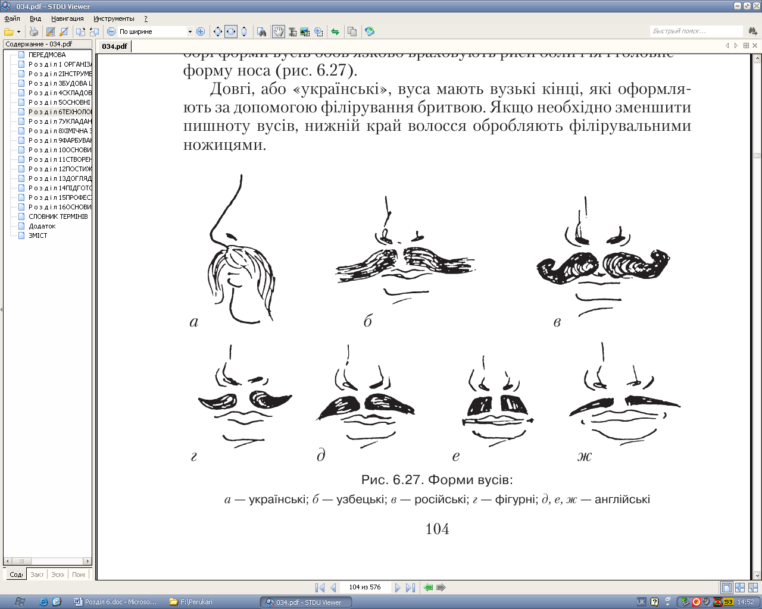
Task: Fit page height icon
Action: 243,32
